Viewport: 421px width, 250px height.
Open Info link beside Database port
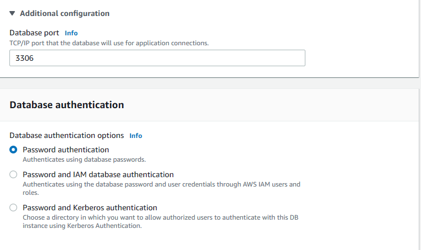pos(71,33)
